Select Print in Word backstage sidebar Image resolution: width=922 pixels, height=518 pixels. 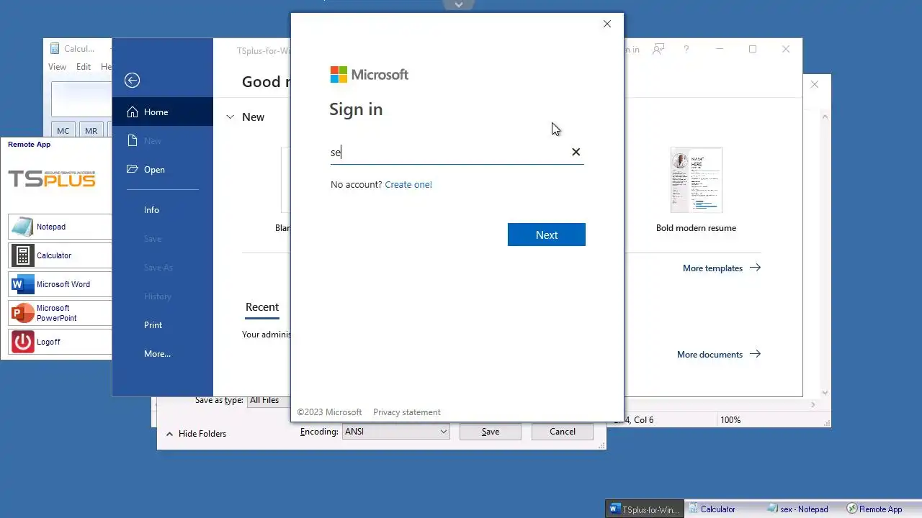coord(163,325)
